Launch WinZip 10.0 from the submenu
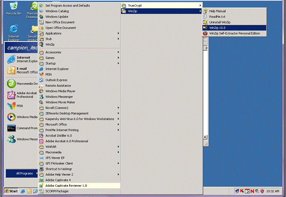This screenshot has height=197, width=286. 234,28
